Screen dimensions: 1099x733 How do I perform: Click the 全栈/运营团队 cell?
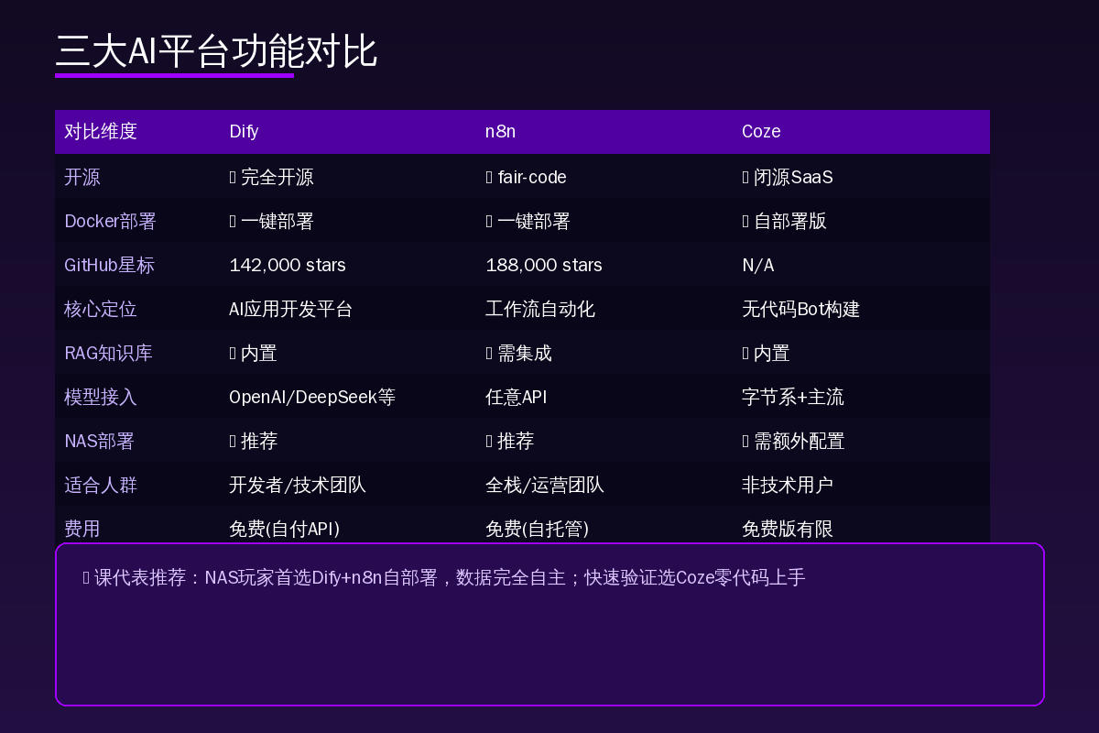pyautogui.click(x=545, y=485)
